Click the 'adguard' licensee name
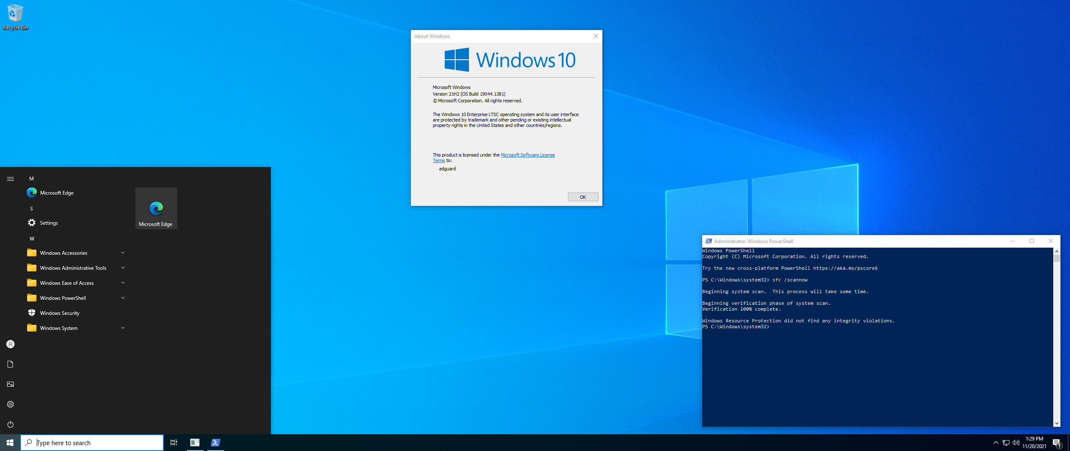Screen dimensions: 1070x451 pyautogui.click(x=447, y=169)
